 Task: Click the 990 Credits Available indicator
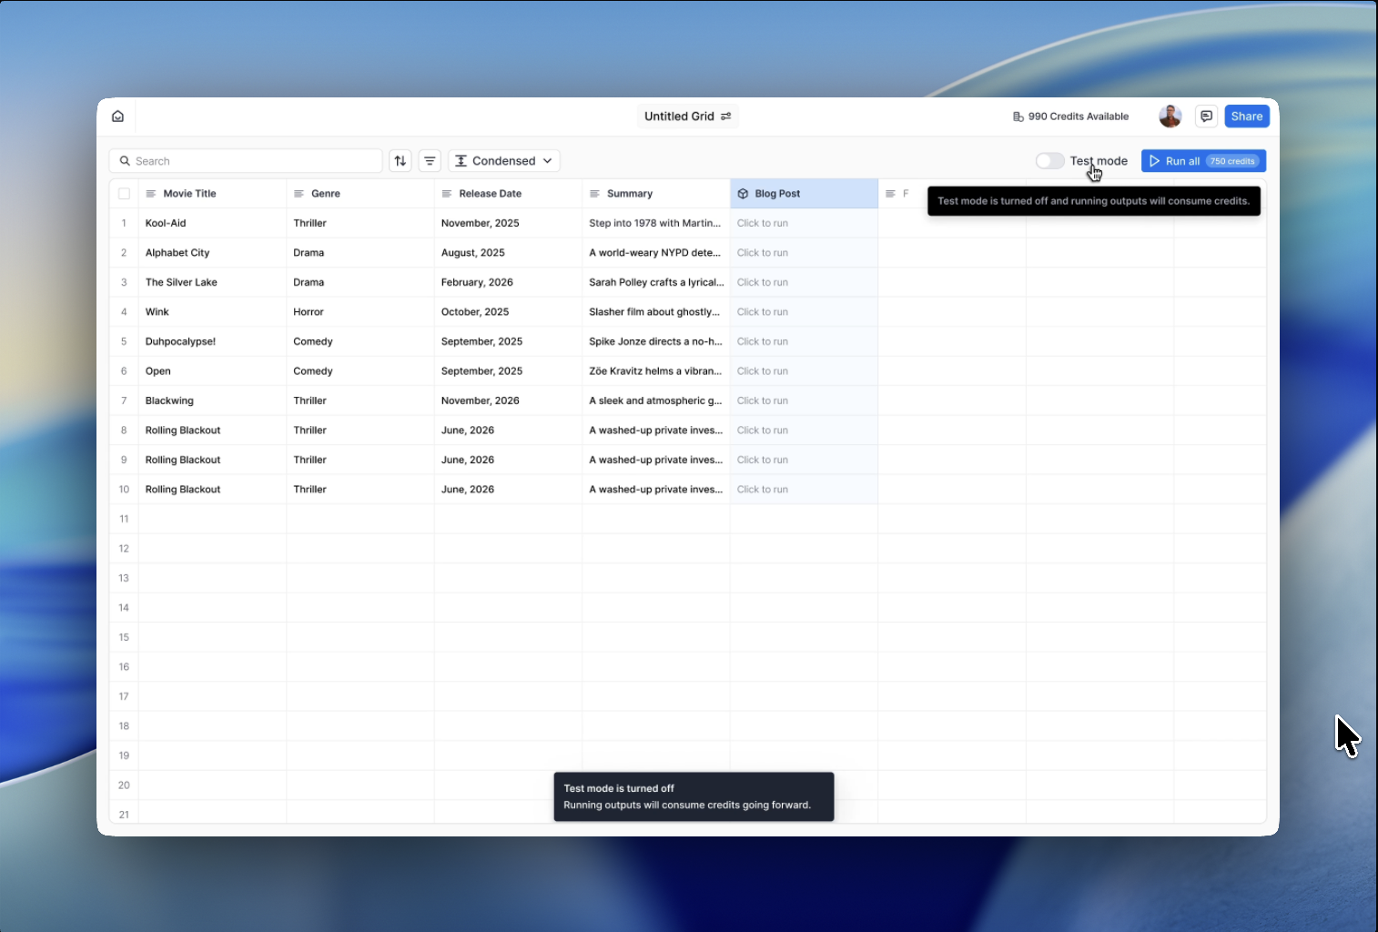(x=1070, y=116)
